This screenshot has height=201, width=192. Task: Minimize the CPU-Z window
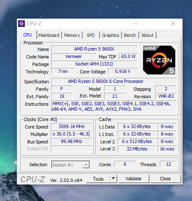[135, 24]
